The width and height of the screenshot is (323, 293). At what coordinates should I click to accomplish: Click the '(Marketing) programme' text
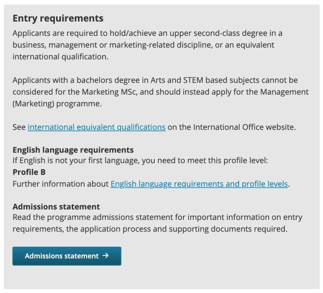coord(57,104)
